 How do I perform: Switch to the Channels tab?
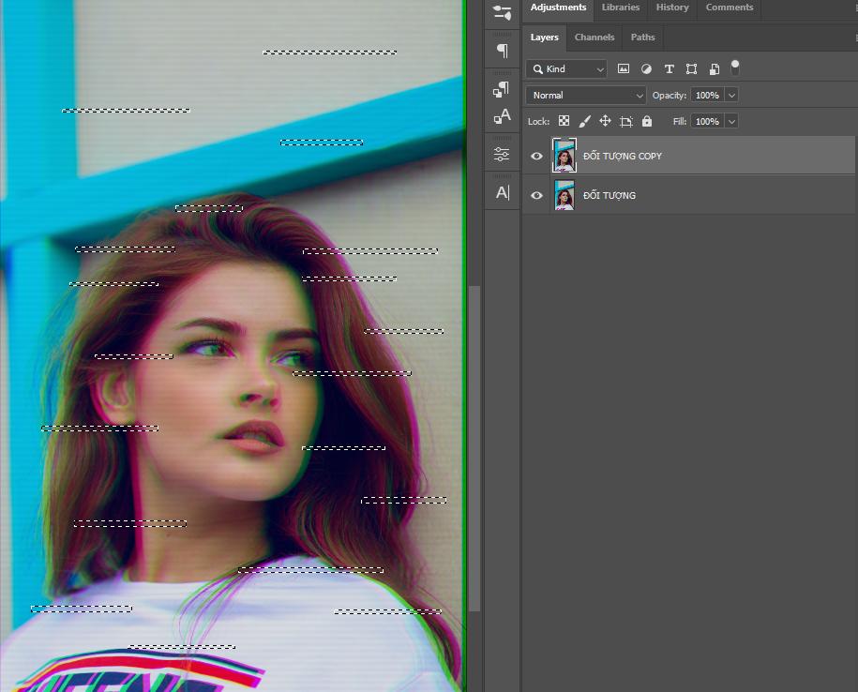click(594, 38)
